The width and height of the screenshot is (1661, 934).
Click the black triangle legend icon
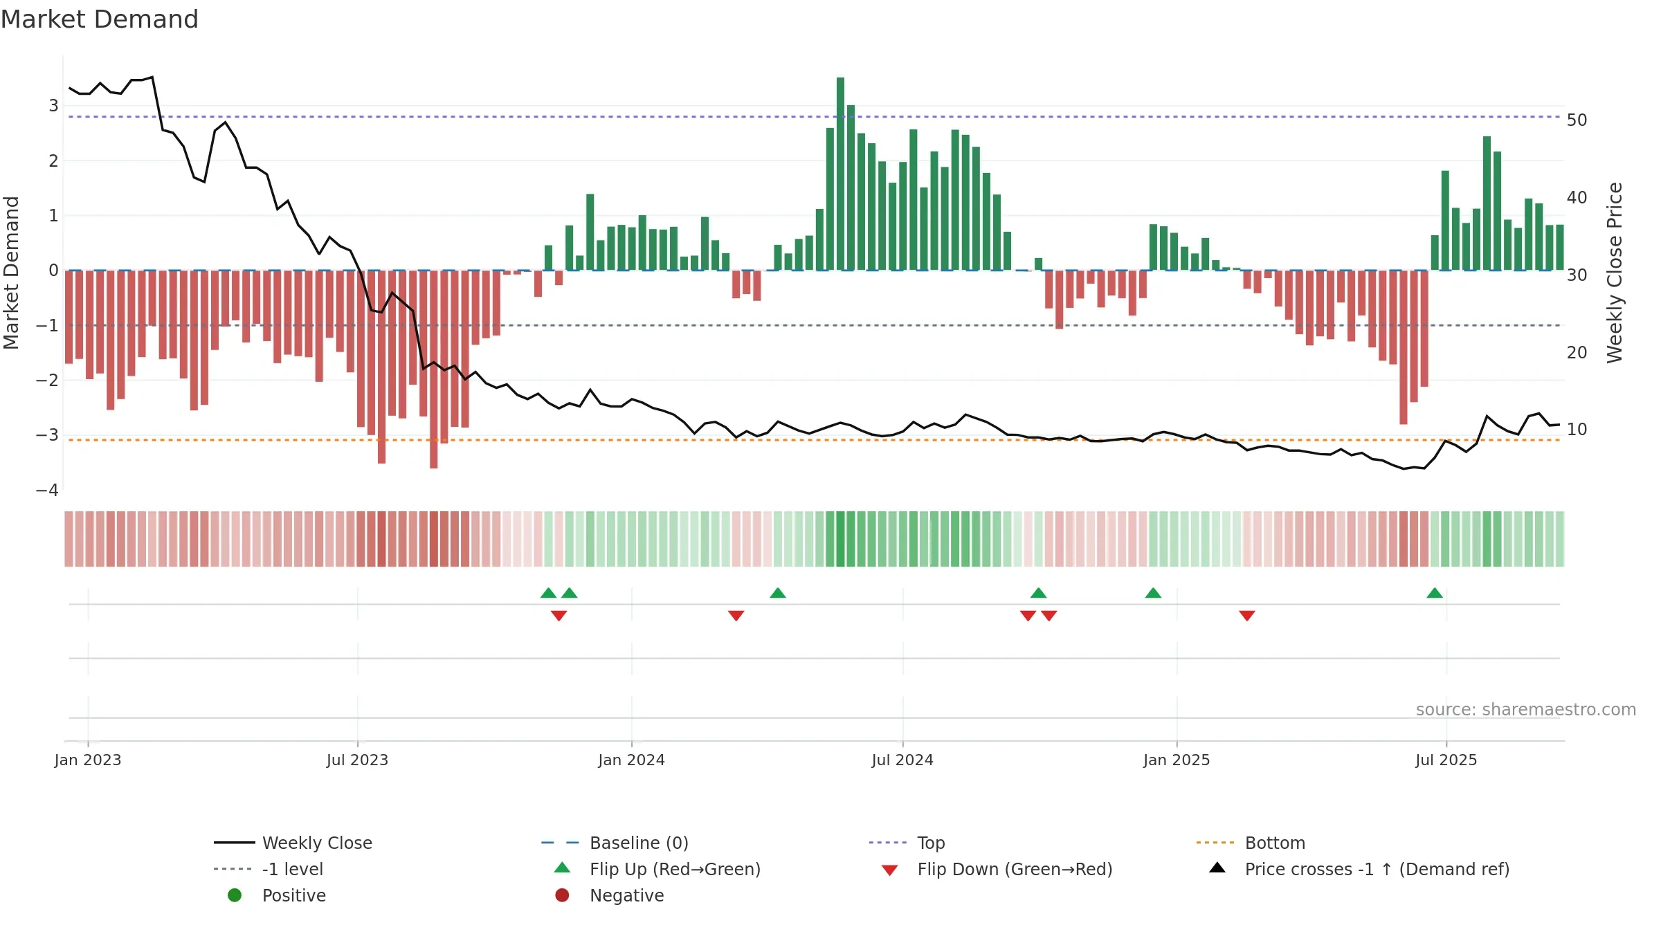coord(1217,868)
